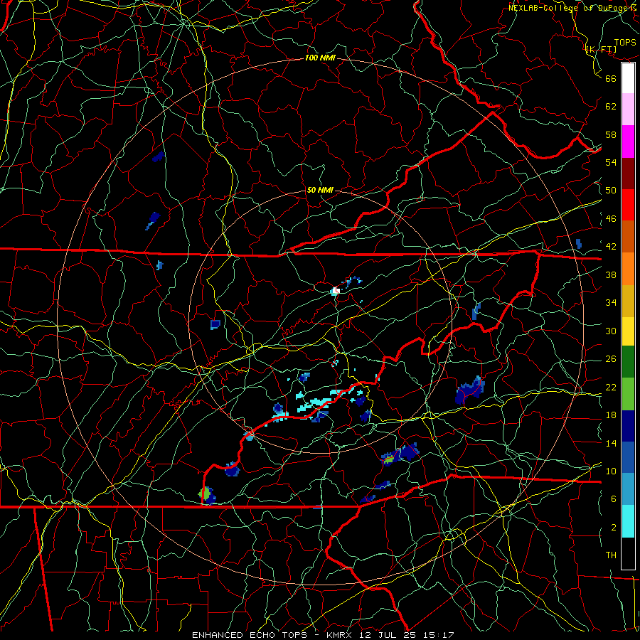This screenshot has width=640, height=640.
Task: Click the '6' legend value
Action: coord(613,498)
